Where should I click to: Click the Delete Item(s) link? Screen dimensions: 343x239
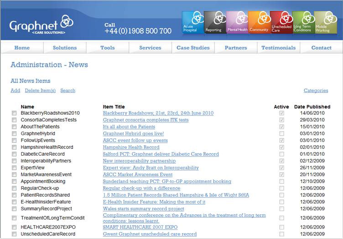40,91
